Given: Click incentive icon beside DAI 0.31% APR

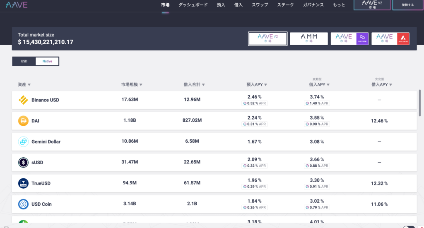Looking at the screenshot, I should (245, 124).
